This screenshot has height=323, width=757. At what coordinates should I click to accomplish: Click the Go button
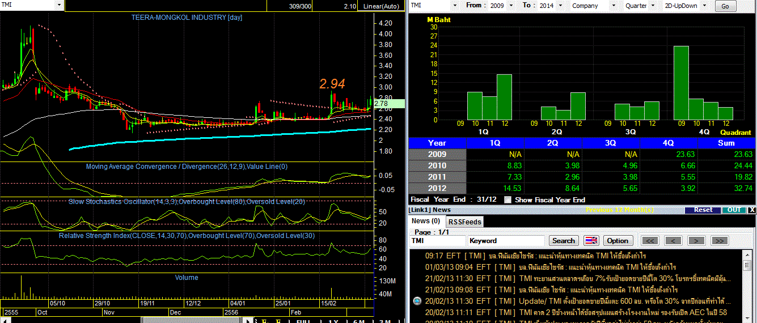tap(725, 6)
